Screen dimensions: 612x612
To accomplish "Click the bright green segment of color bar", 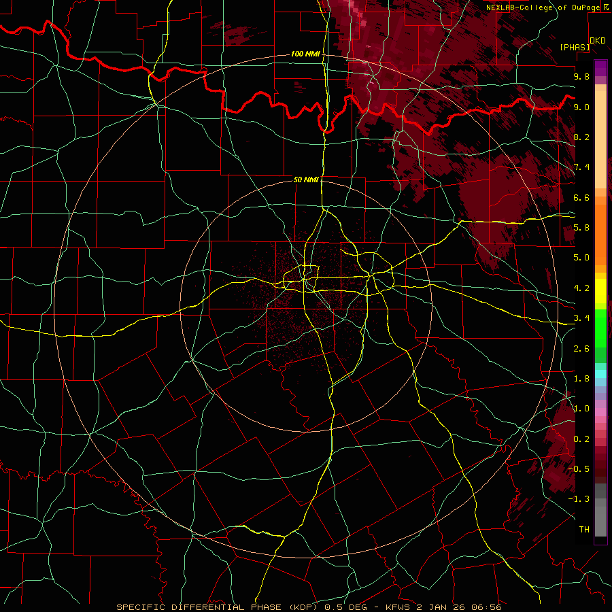I will point(600,328).
